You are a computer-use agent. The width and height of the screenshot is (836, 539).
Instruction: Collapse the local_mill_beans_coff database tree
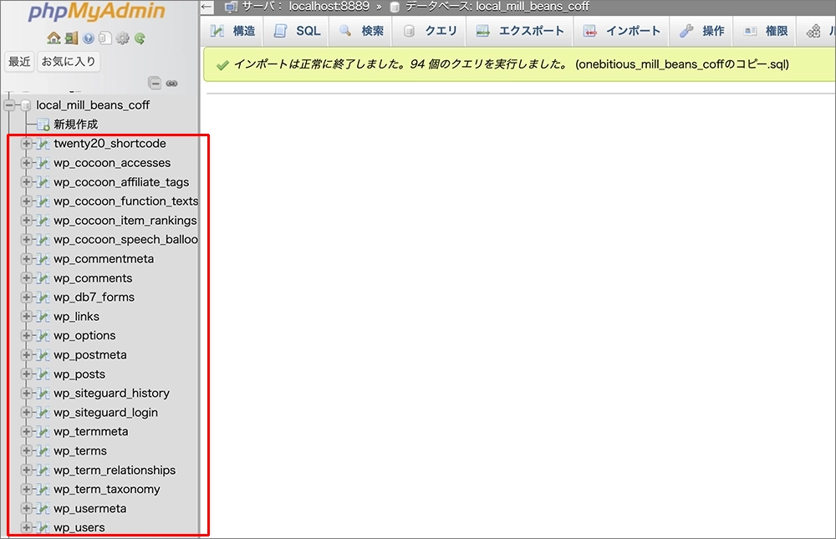pyautogui.click(x=9, y=105)
